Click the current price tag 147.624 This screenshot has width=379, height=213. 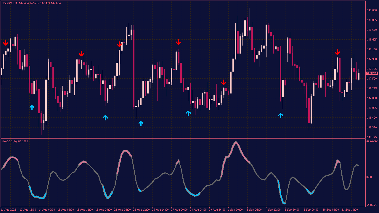372,73
